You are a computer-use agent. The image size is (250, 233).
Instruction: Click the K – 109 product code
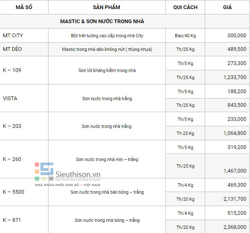click(x=12, y=70)
